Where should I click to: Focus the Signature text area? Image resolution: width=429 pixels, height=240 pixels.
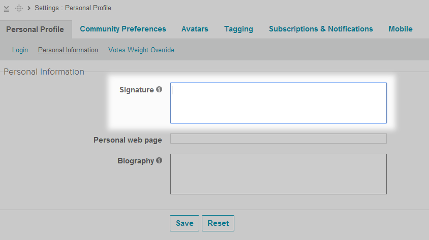tap(278, 103)
